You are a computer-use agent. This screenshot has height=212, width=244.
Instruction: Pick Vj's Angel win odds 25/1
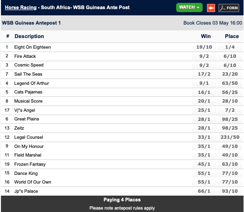pos(204,110)
